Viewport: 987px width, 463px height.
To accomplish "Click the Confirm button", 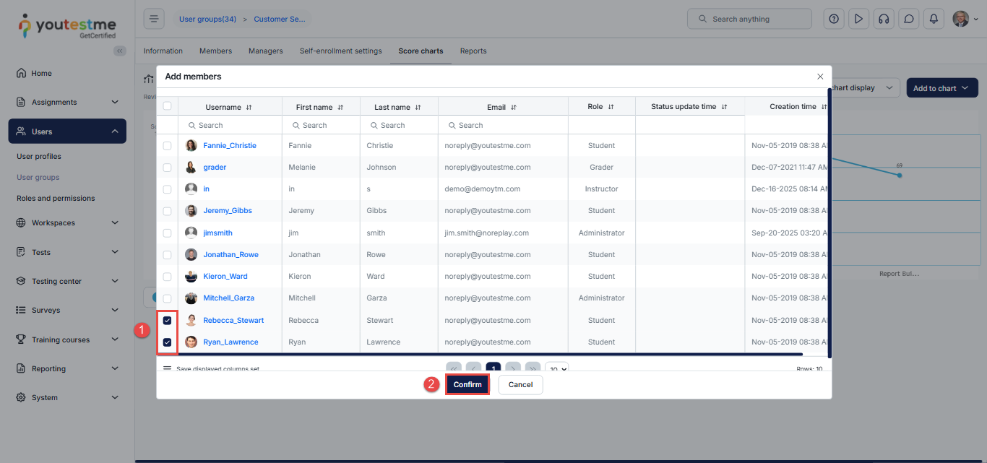I will pos(467,385).
